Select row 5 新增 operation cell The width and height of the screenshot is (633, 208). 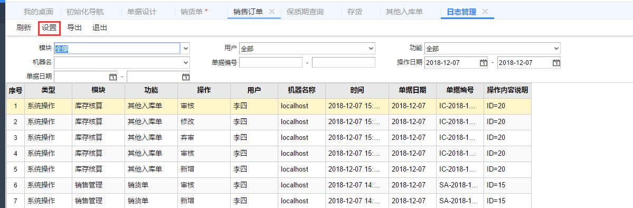pos(204,169)
